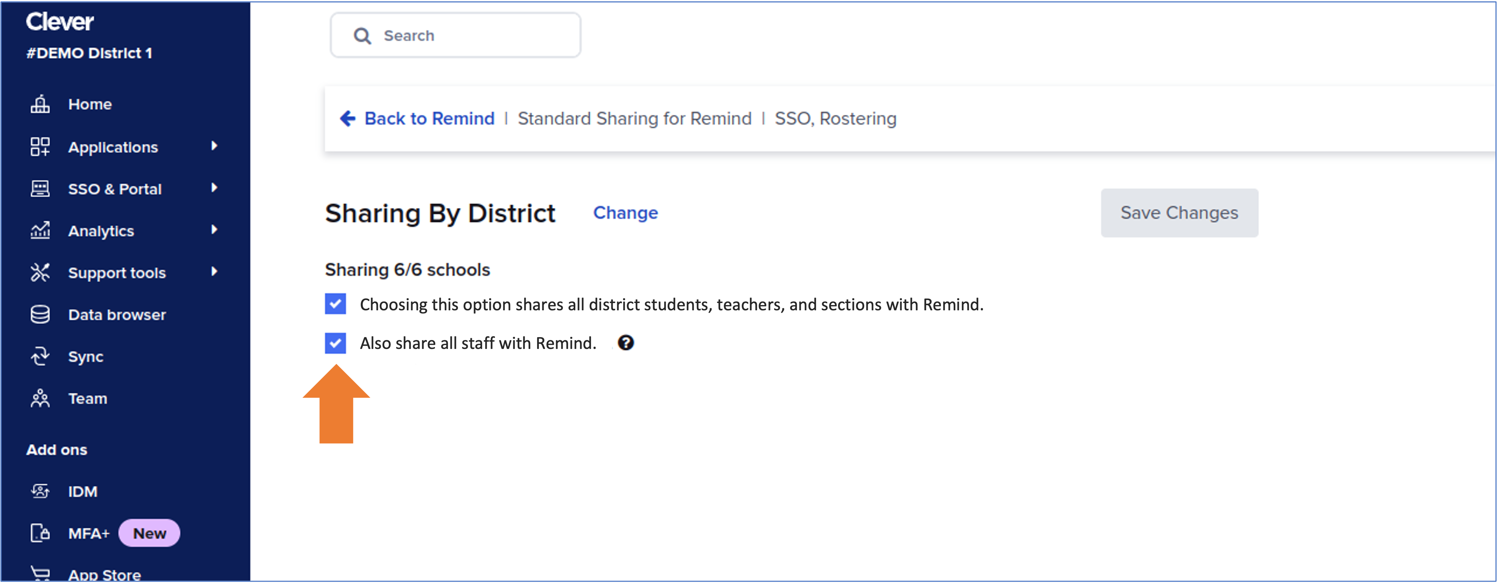Click the Change sharing link

pos(625,213)
